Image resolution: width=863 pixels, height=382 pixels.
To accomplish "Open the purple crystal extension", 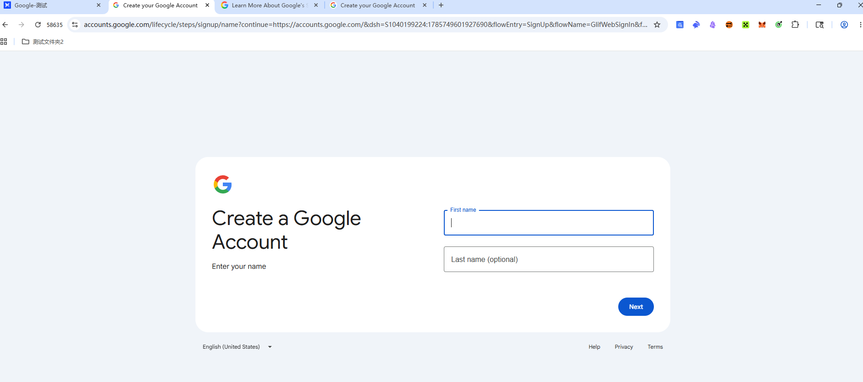I will point(713,25).
